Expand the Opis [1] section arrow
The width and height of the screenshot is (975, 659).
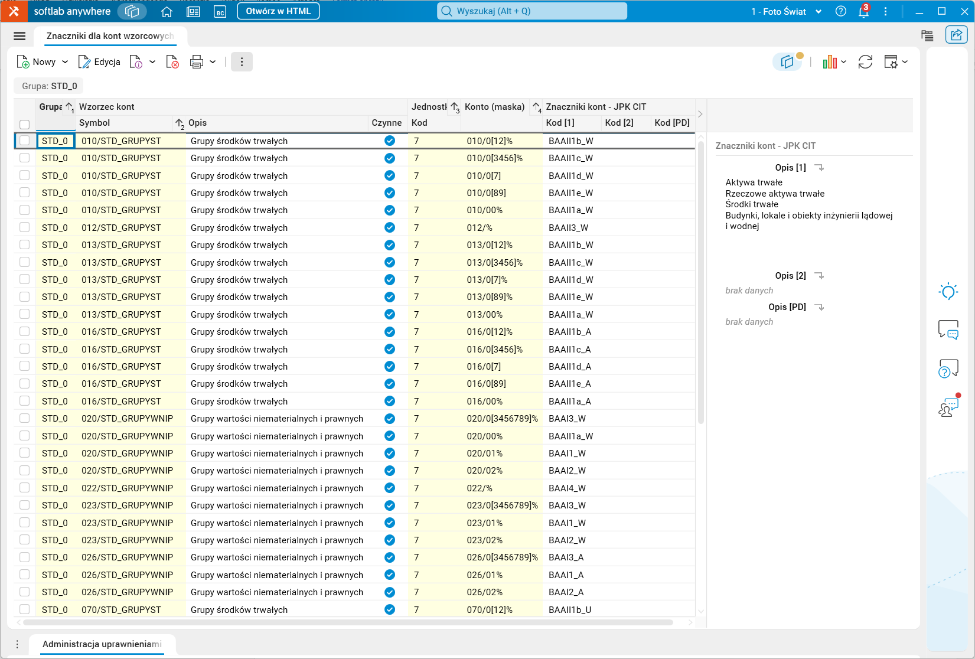point(819,168)
